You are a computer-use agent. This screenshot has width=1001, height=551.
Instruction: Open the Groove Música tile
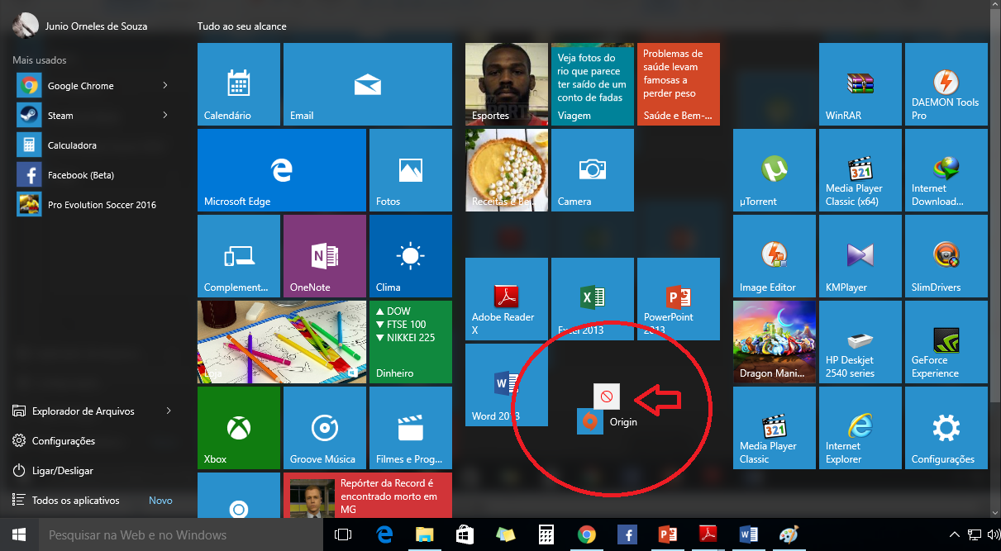(325, 427)
